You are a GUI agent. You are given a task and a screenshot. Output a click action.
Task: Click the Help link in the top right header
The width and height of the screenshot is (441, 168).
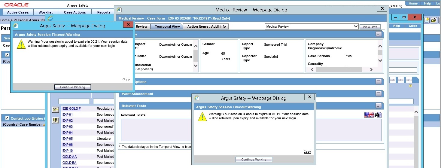[x=427, y=3]
